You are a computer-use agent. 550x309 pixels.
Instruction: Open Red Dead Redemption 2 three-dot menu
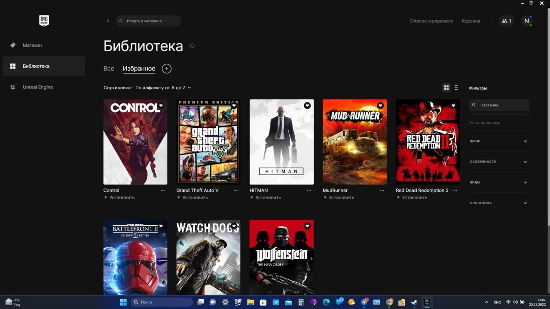(x=455, y=190)
